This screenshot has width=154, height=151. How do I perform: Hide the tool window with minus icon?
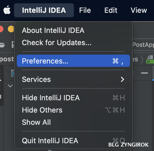click(144, 73)
